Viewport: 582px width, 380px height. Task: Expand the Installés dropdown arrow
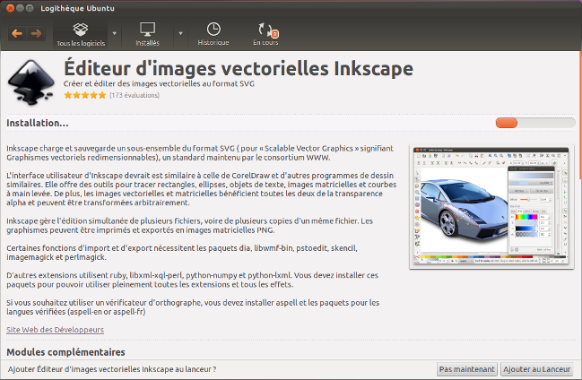pos(180,34)
